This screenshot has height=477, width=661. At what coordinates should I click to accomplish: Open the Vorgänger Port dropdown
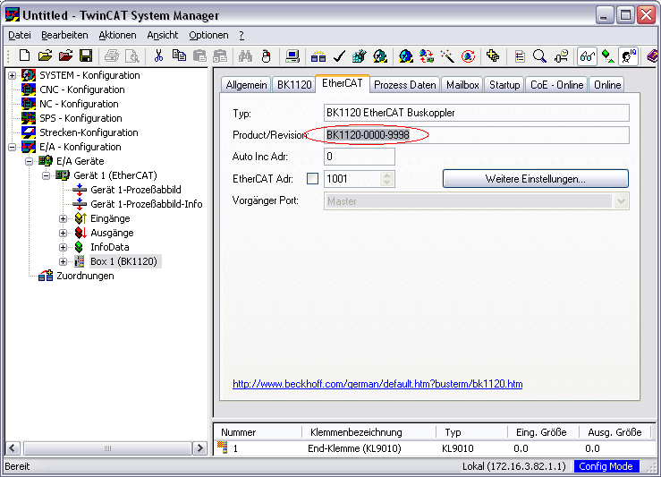621,201
